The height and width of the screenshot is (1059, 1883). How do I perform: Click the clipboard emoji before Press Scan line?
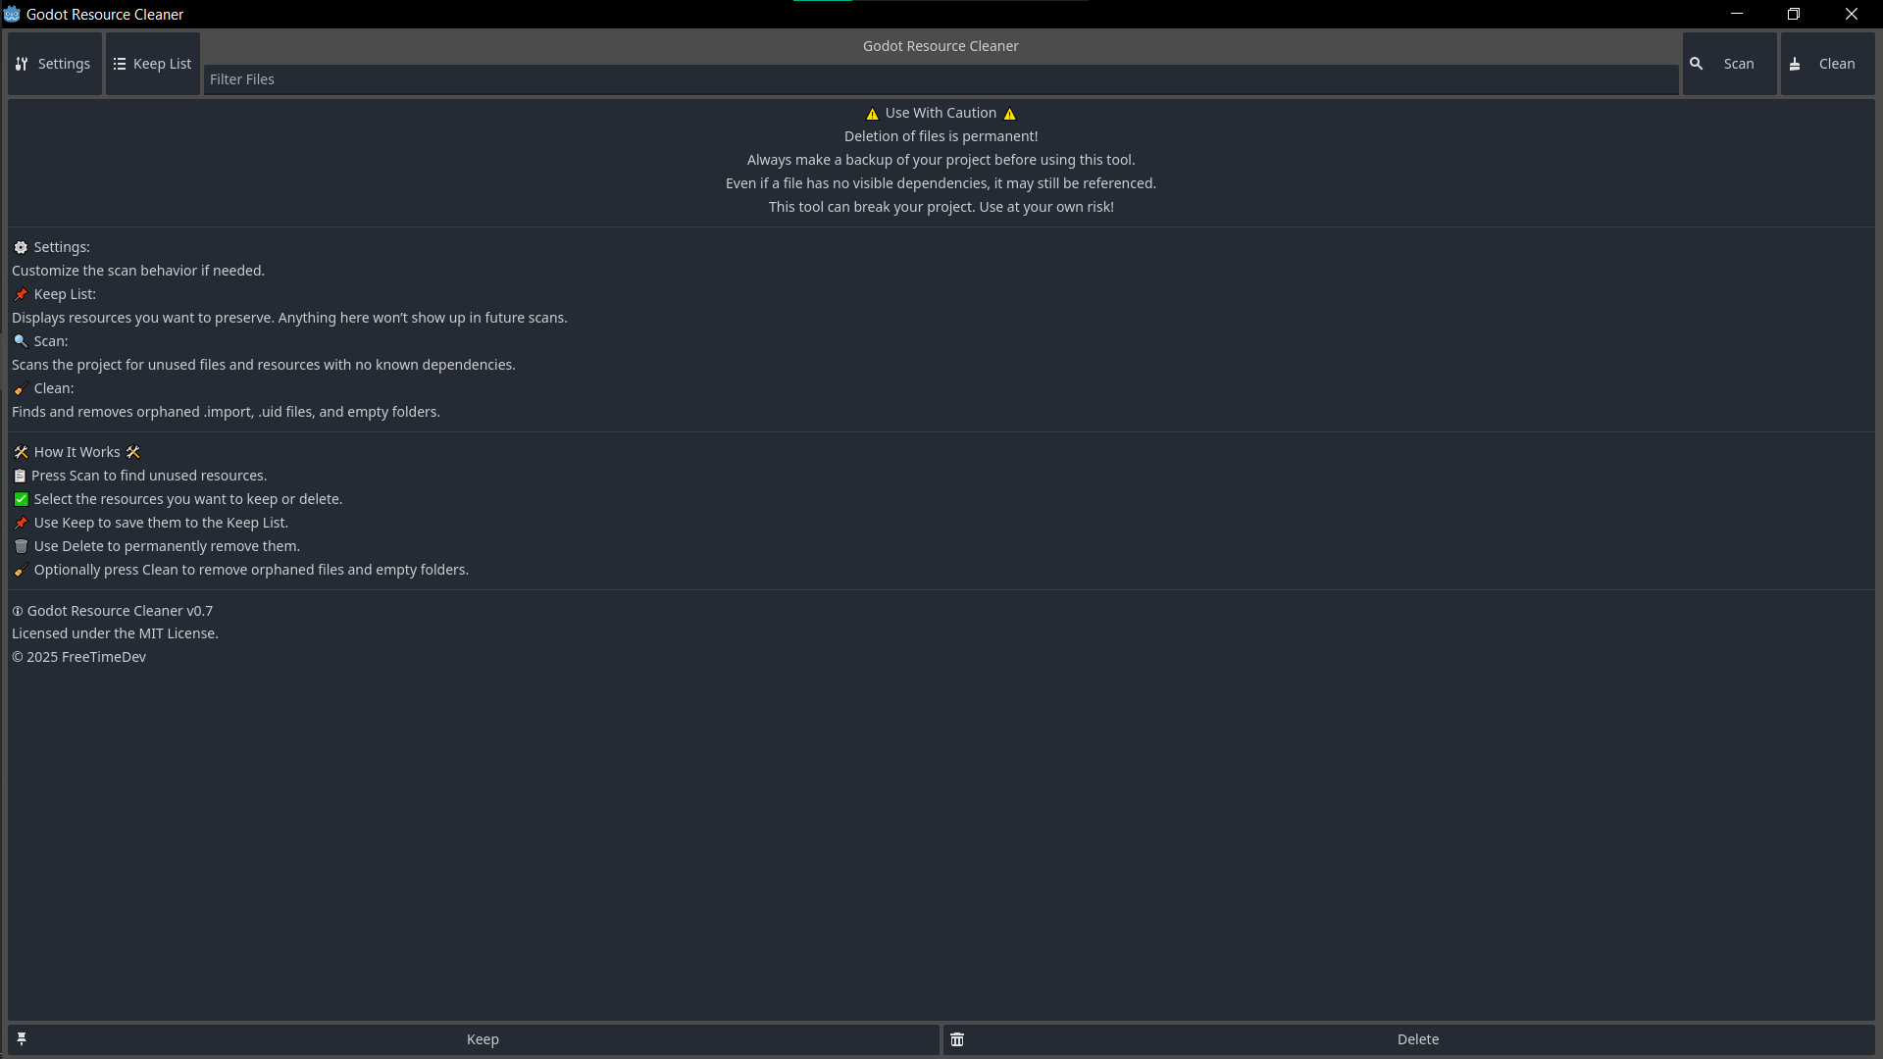20,476
